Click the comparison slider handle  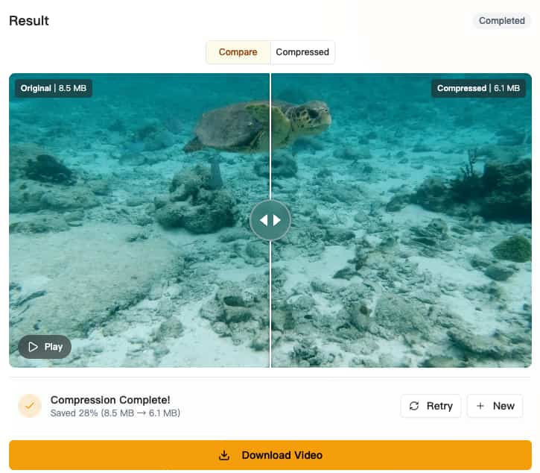coord(270,220)
